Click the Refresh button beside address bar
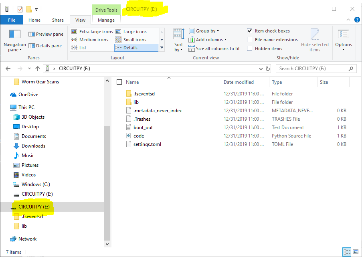 pos(268,69)
